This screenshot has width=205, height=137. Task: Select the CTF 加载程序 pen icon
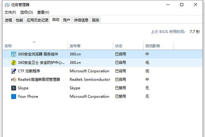[14, 71]
